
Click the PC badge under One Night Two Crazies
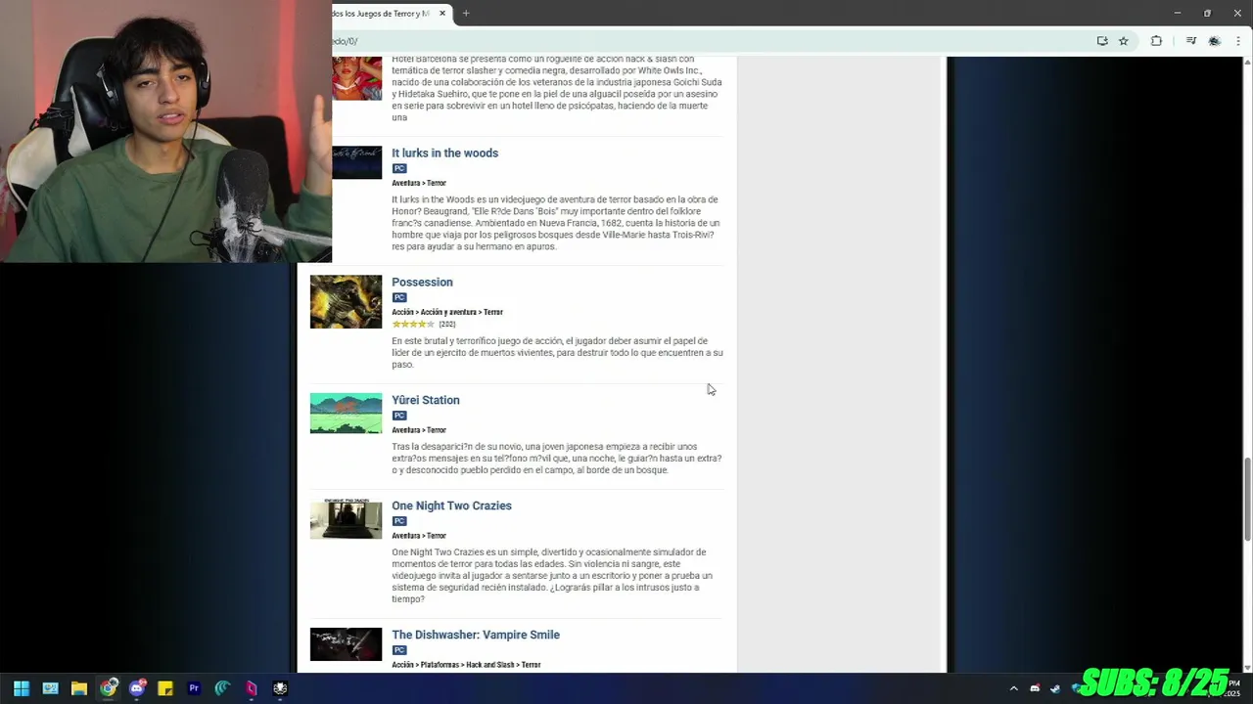[398, 522]
